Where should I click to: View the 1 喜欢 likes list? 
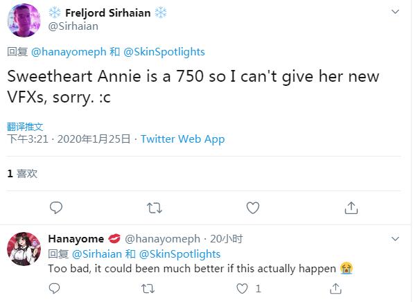click(22, 174)
